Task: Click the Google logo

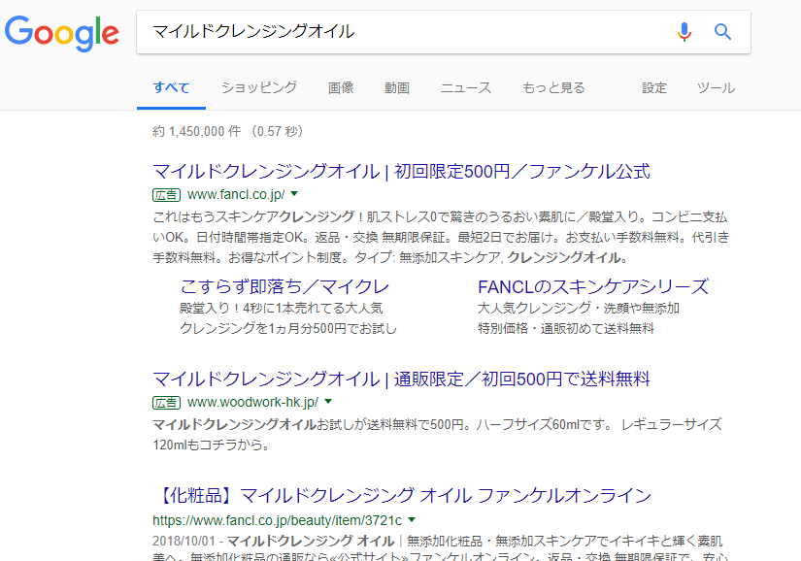Action: (62, 33)
